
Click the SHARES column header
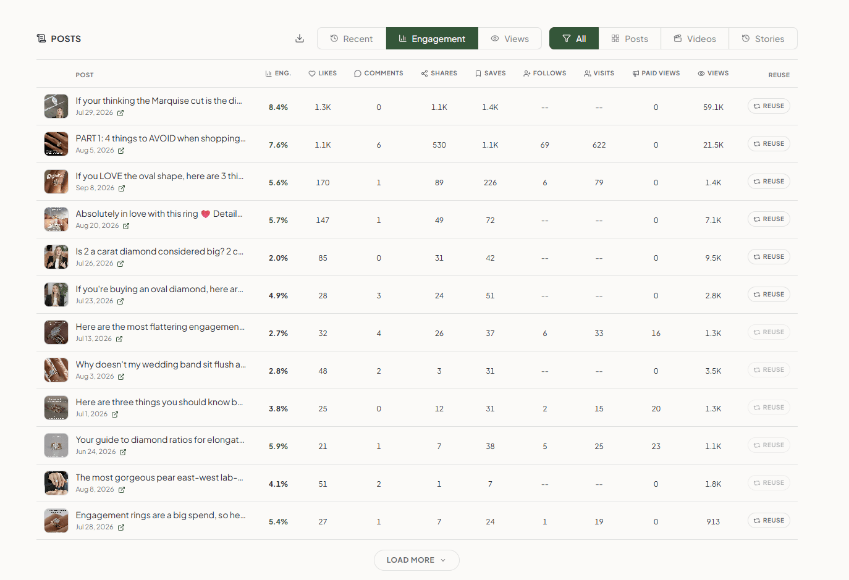click(439, 74)
